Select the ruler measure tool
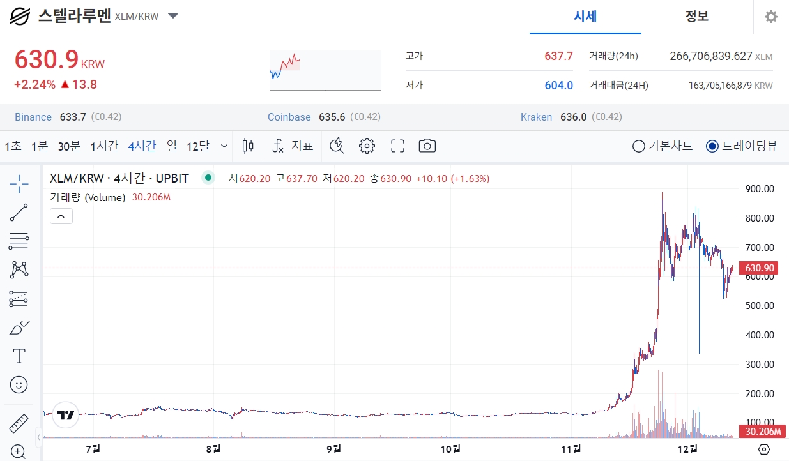Viewport: 789px width, 461px height. point(19,423)
